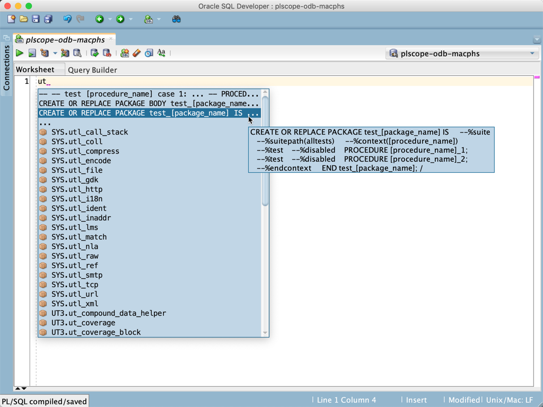Open the Find dialog via binoculars icon
The image size is (543, 407).
(x=176, y=19)
